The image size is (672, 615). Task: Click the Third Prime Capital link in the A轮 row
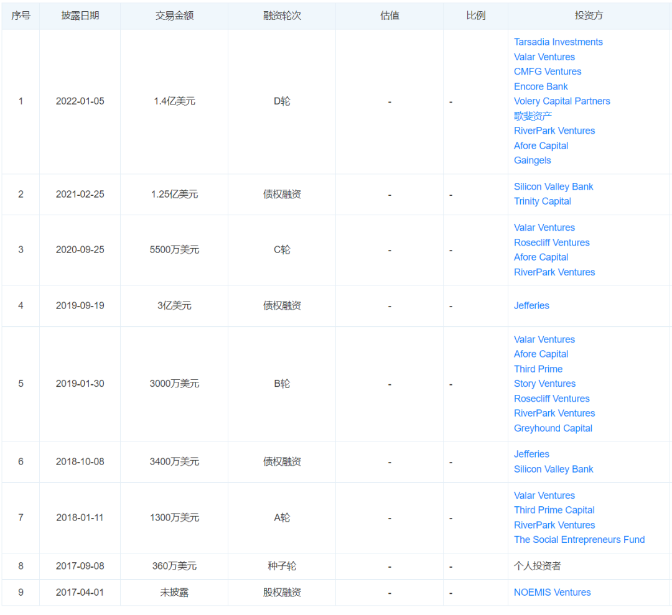[554, 510]
